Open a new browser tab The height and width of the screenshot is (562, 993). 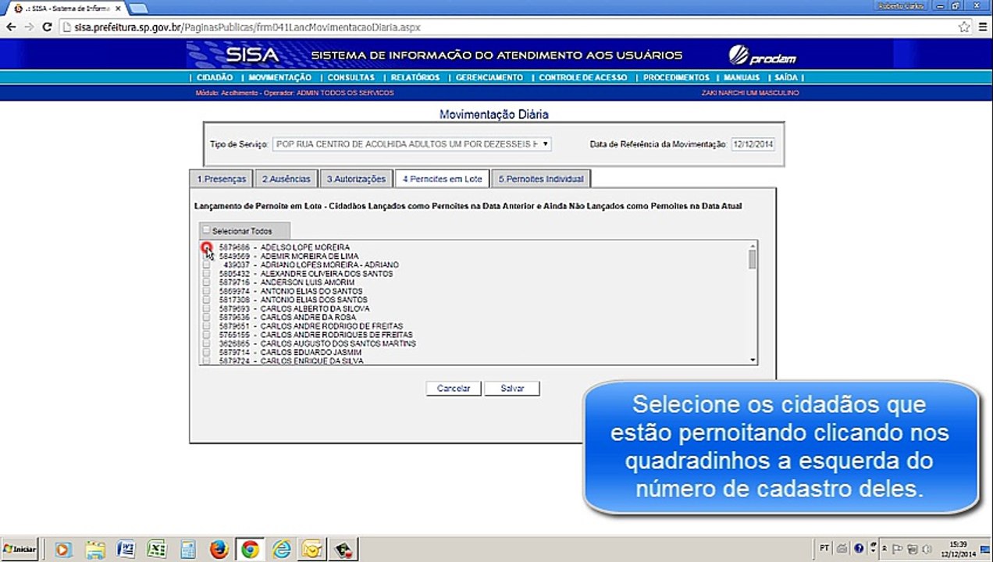(x=138, y=7)
